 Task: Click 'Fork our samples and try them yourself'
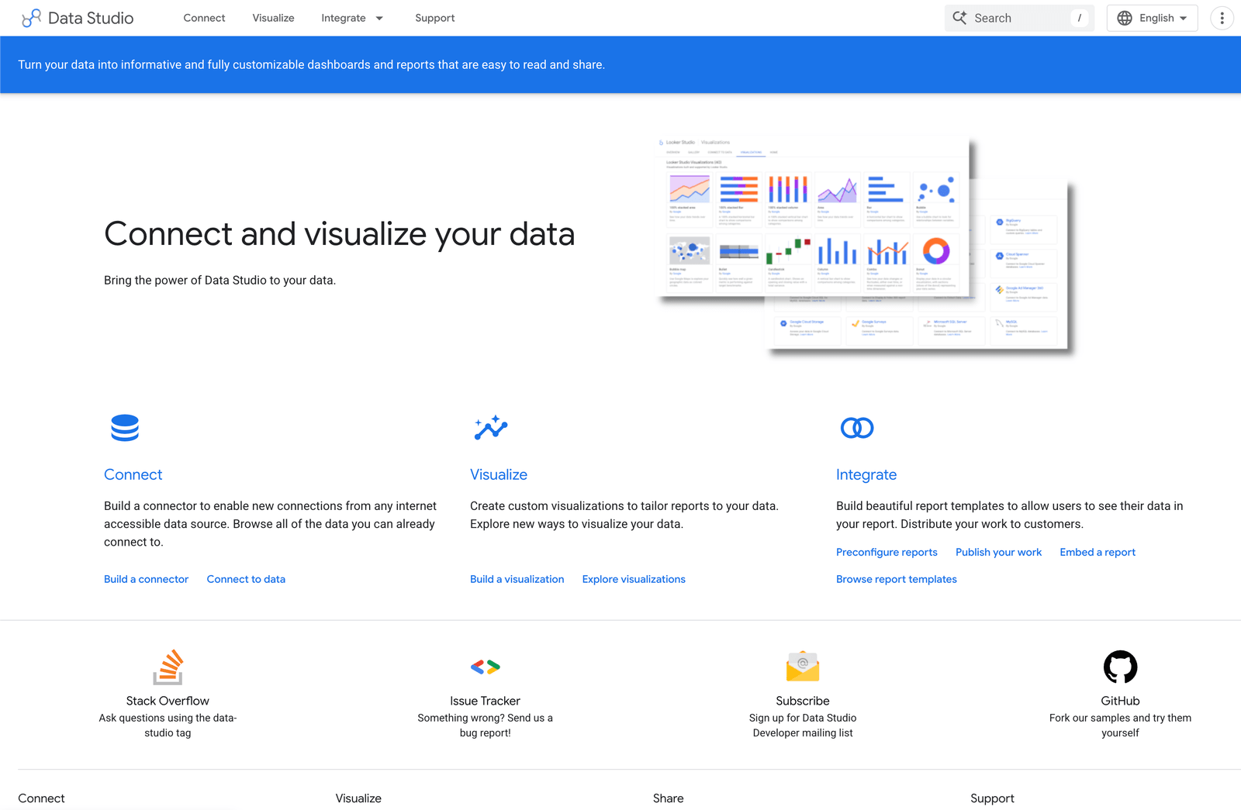coord(1120,726)
